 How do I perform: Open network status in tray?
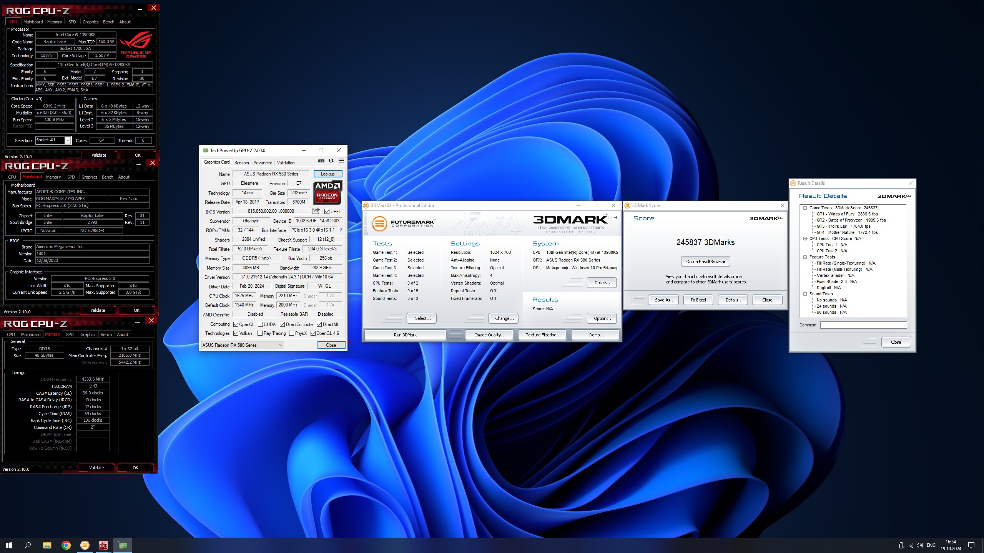(911, 545)
